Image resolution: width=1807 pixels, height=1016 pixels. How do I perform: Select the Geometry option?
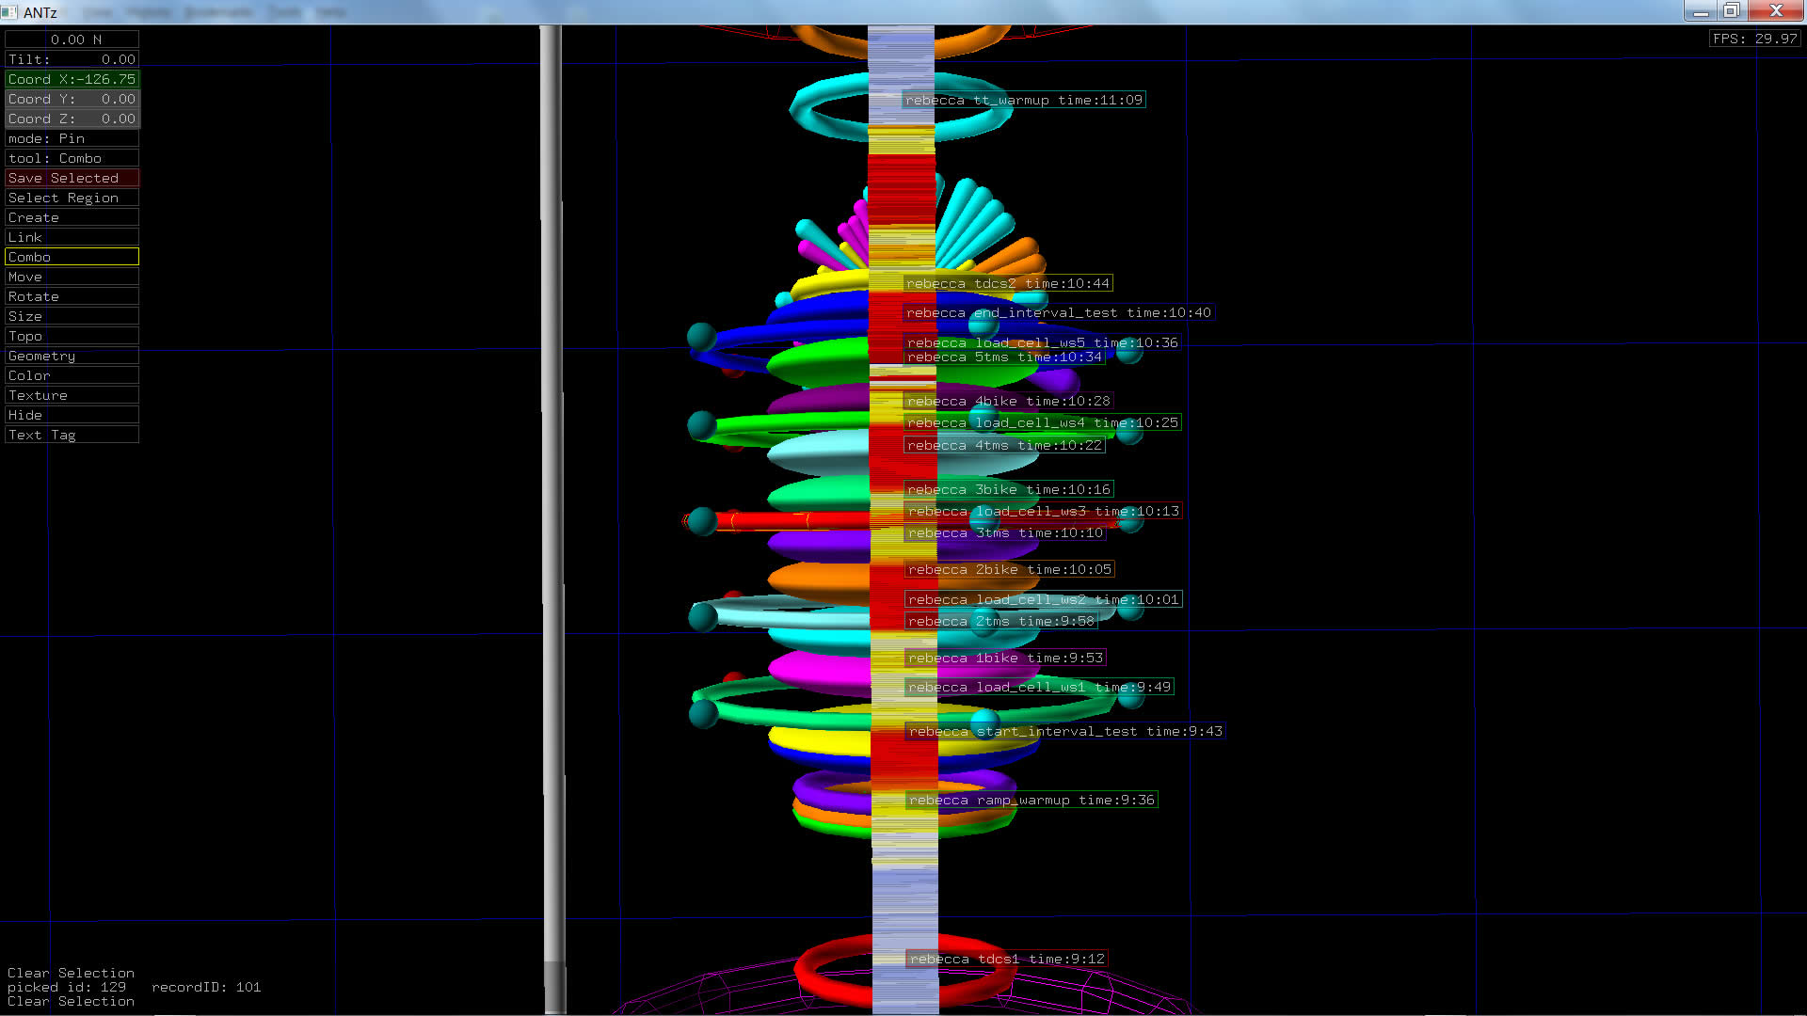point(72,356)
